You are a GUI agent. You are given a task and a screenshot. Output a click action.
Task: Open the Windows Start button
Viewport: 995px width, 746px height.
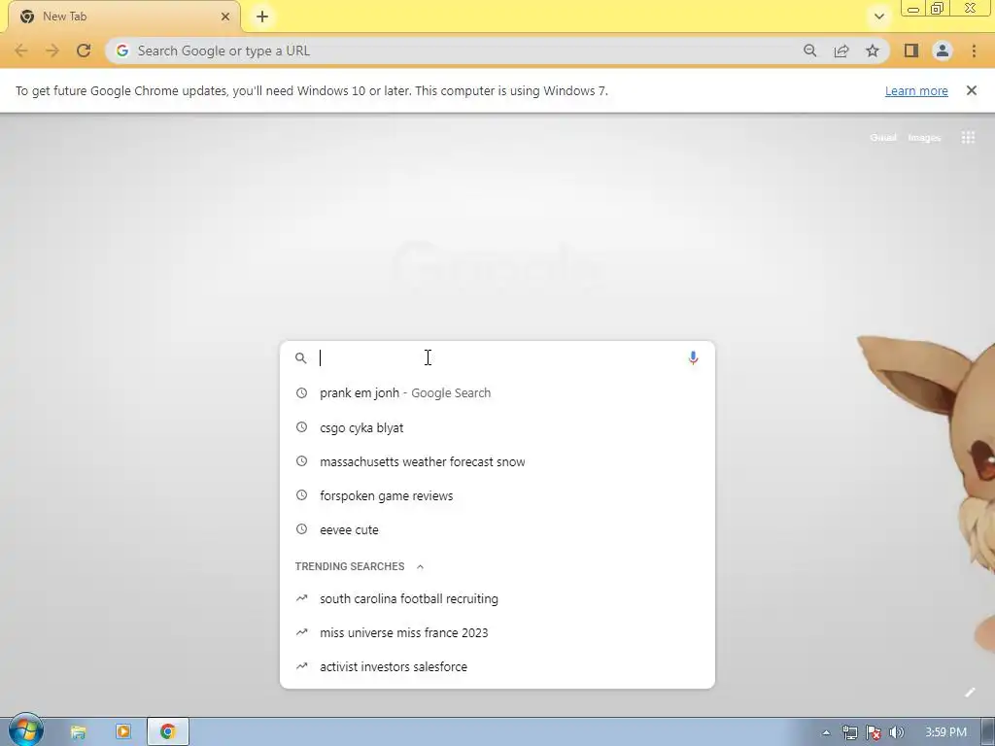point(25,730)
